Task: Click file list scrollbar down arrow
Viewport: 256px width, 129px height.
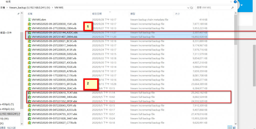Action: point(235,124)
